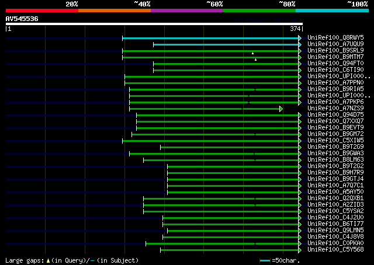374x265 pixels.
Task: Click the arrowhead ending the A7UQU9 alignment
Action: click(x=300, y=44)
